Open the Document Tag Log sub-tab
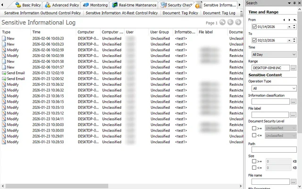Viewport: 302px width, 189px height. pos(219,13)
